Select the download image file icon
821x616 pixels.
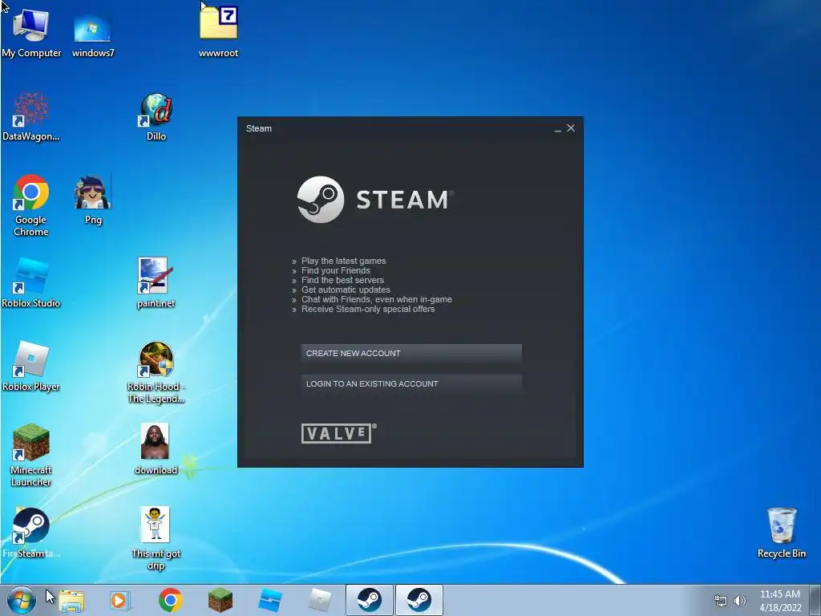click(156, 449)
